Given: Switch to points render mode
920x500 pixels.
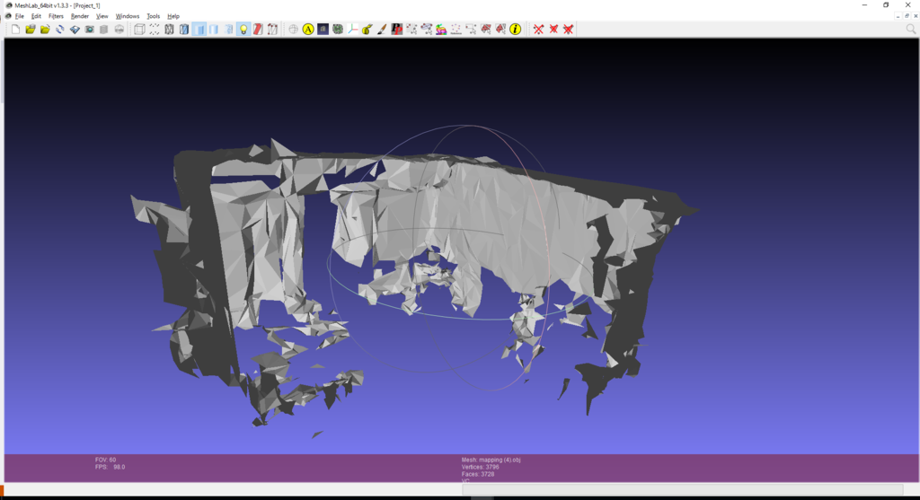Looking at the screenshot, I should point(155,30).
